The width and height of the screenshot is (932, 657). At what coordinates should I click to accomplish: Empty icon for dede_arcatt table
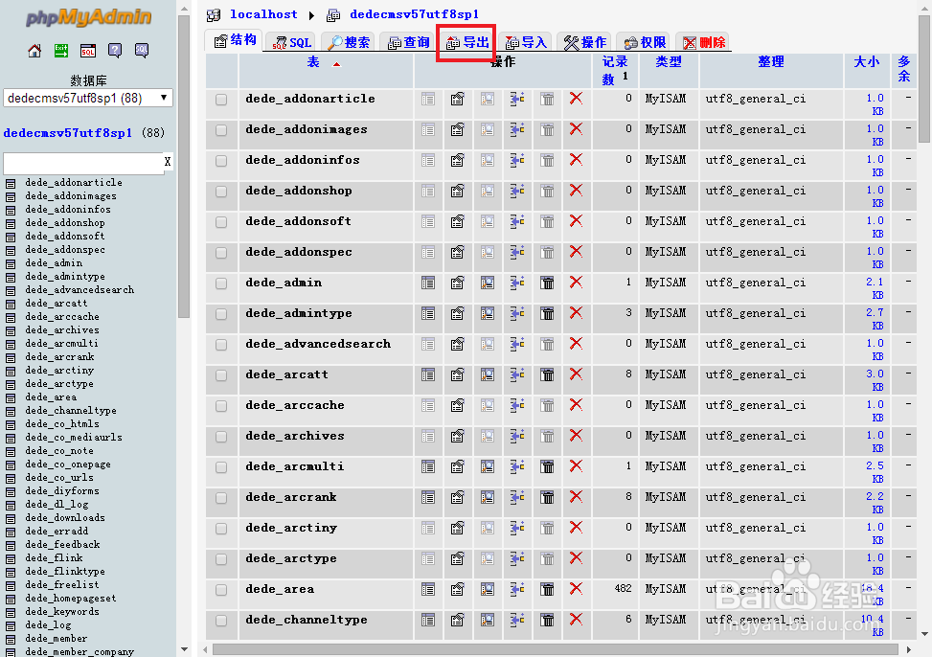click(548, 374)
